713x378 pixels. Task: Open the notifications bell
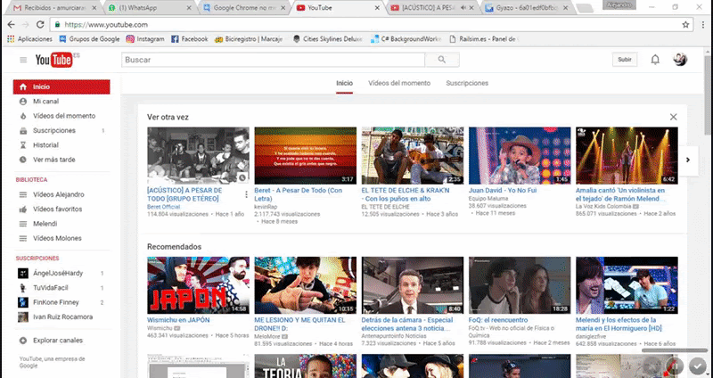click(x=655, y=60)
